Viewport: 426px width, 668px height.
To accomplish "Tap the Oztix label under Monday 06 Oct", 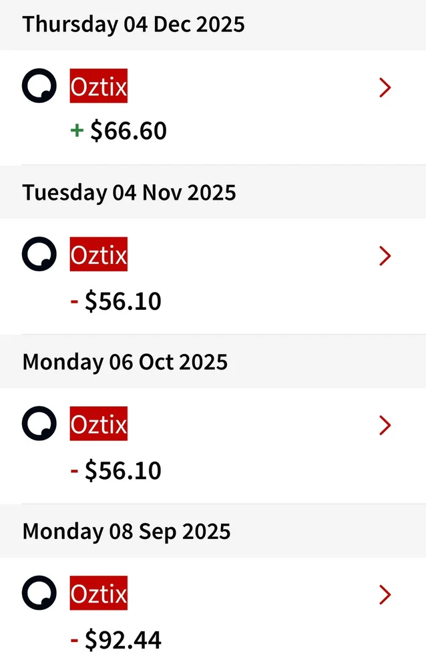I will [x=98, y=424].
